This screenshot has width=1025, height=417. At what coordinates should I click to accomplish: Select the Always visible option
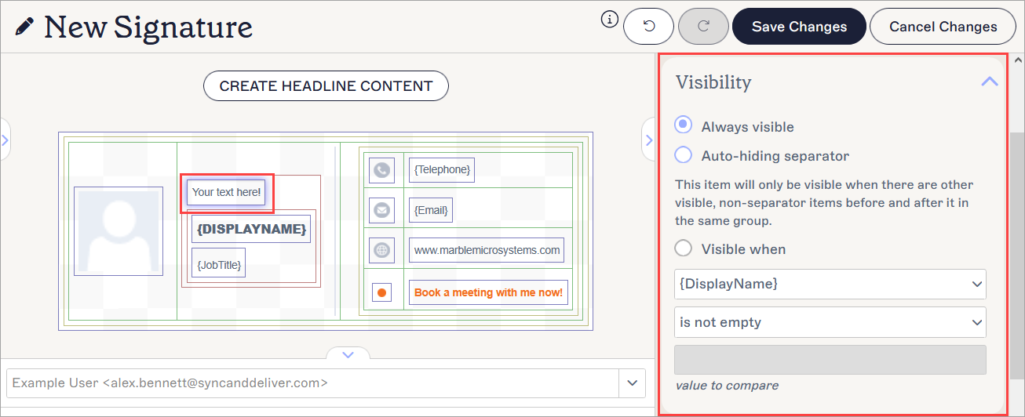click(x=684, y=126)
